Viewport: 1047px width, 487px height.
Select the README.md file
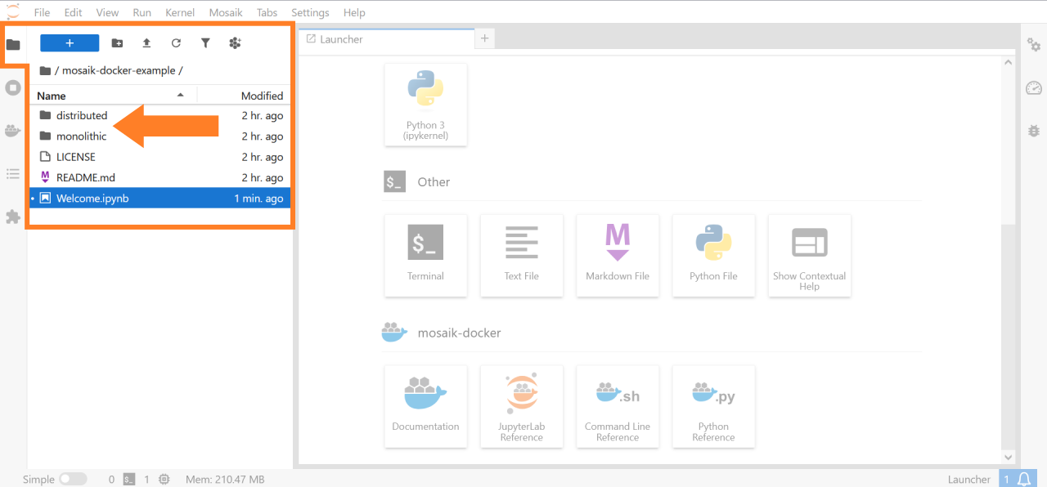[160, 177]
